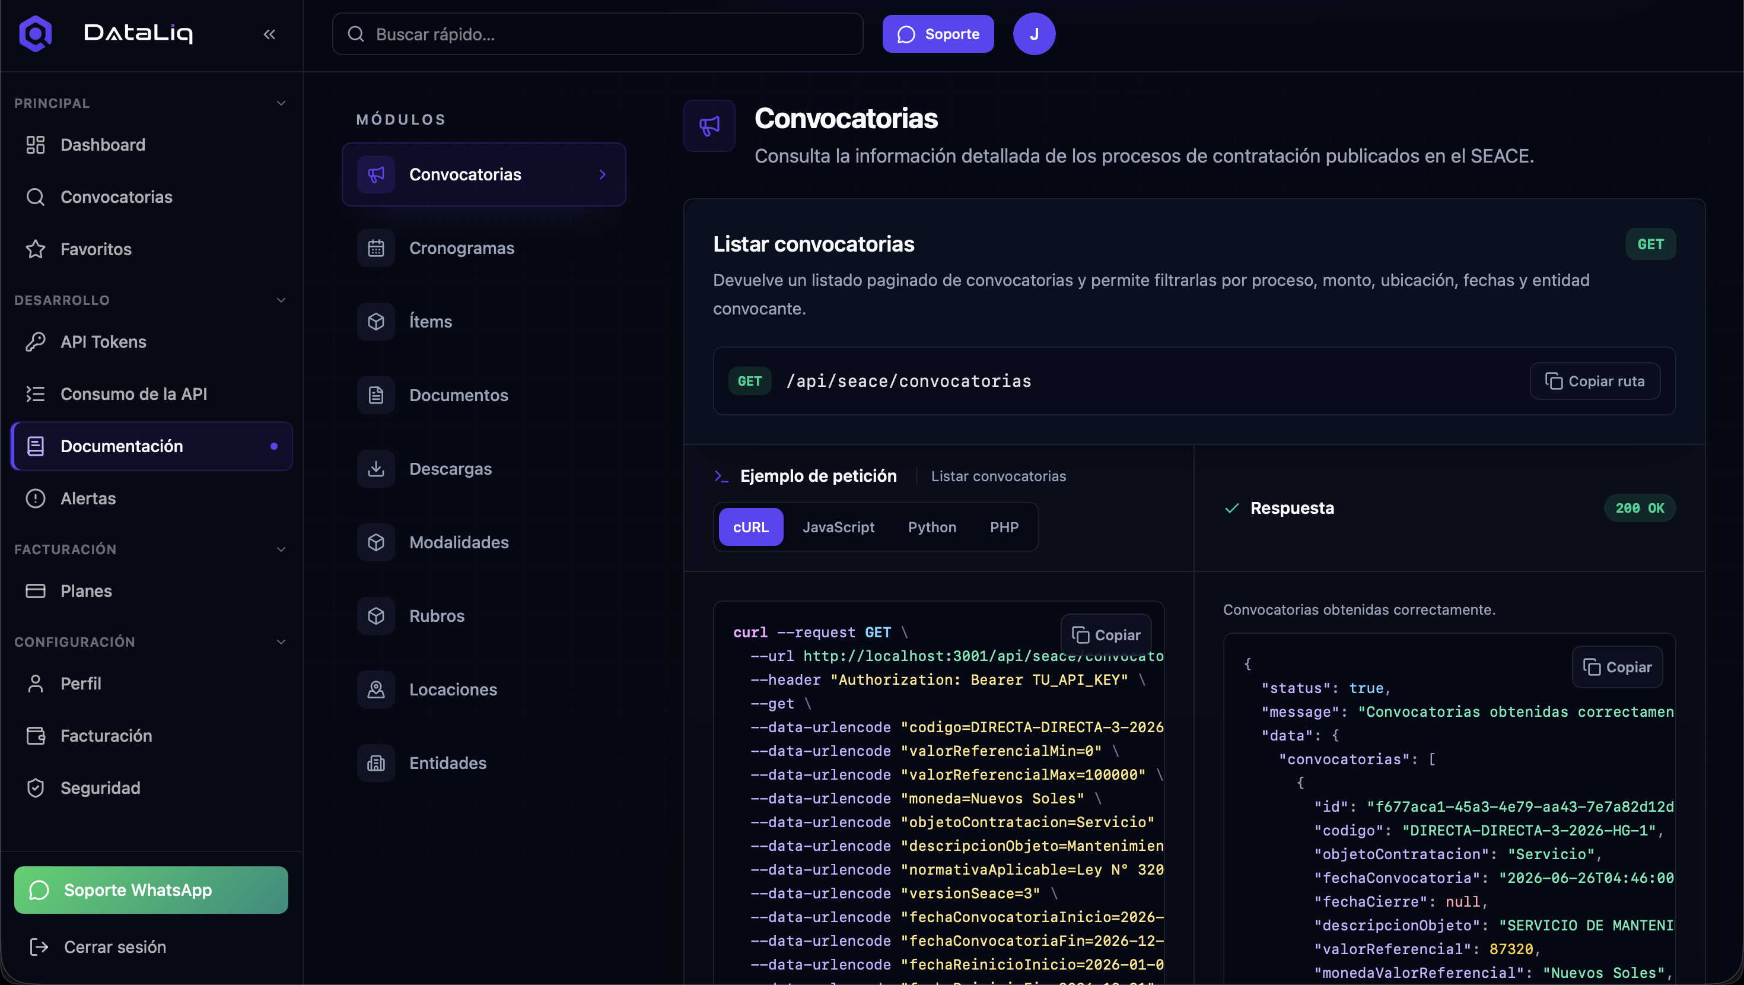Select Documentación in the sidebar
The height and width of the screenshot is (985, 1744).
pos(152,446)
